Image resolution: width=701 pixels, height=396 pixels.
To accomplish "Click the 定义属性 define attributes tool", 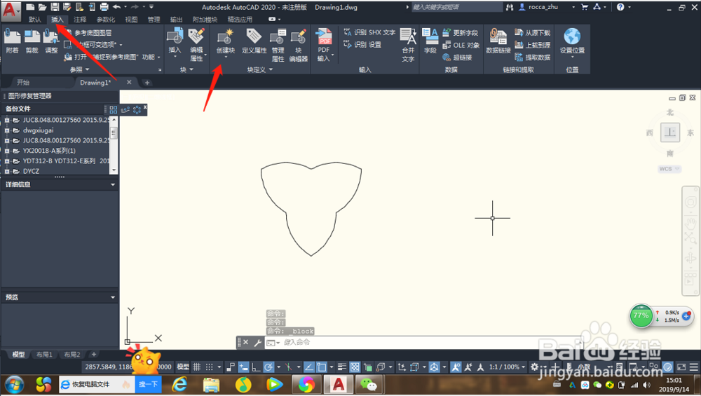I will click(254, 41).
